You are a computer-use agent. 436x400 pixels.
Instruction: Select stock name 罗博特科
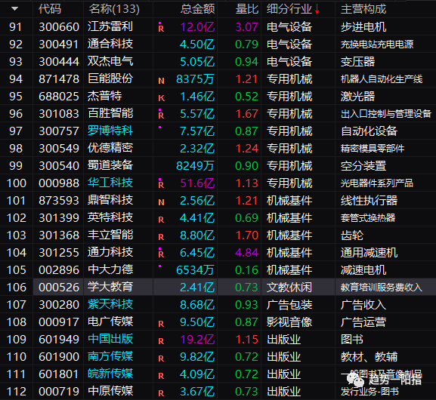click(110, 131)
